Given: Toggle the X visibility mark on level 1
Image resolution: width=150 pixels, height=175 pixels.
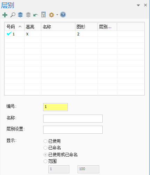Looking at the screenshot, I should click(x=27, y=34).
